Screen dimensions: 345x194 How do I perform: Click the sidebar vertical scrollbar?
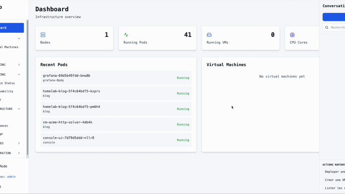[28, 86]
